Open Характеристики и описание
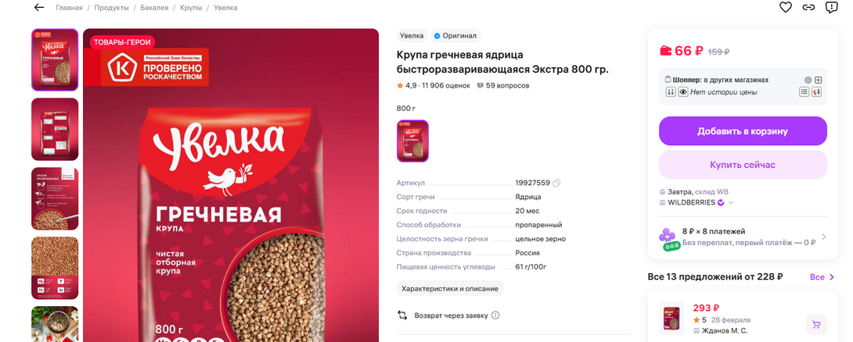Viewport: 853px width, 342px height. [450, 289]
